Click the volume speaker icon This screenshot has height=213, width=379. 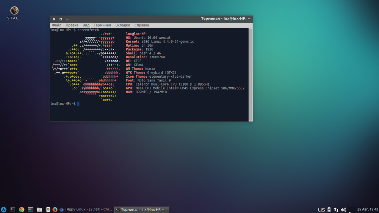(343, 210)
